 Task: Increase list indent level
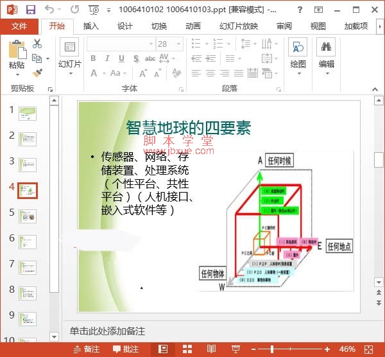coord(210,58)
